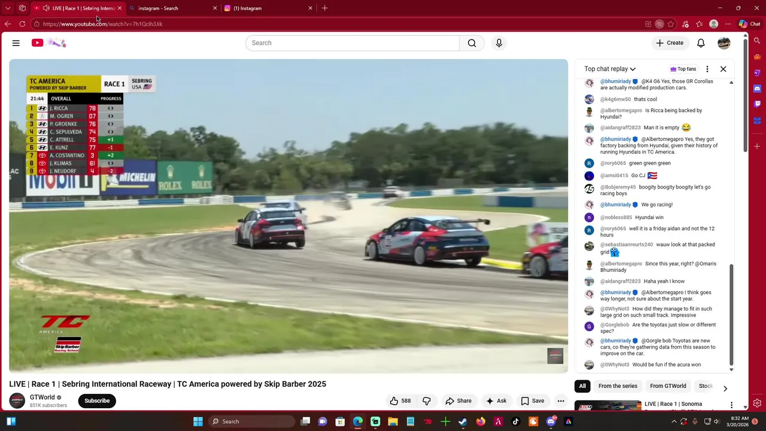Viewport: 766px width, 431px height.
Task: Select the All filter chip
Action: pyautogui.click(x=582, y=386)
